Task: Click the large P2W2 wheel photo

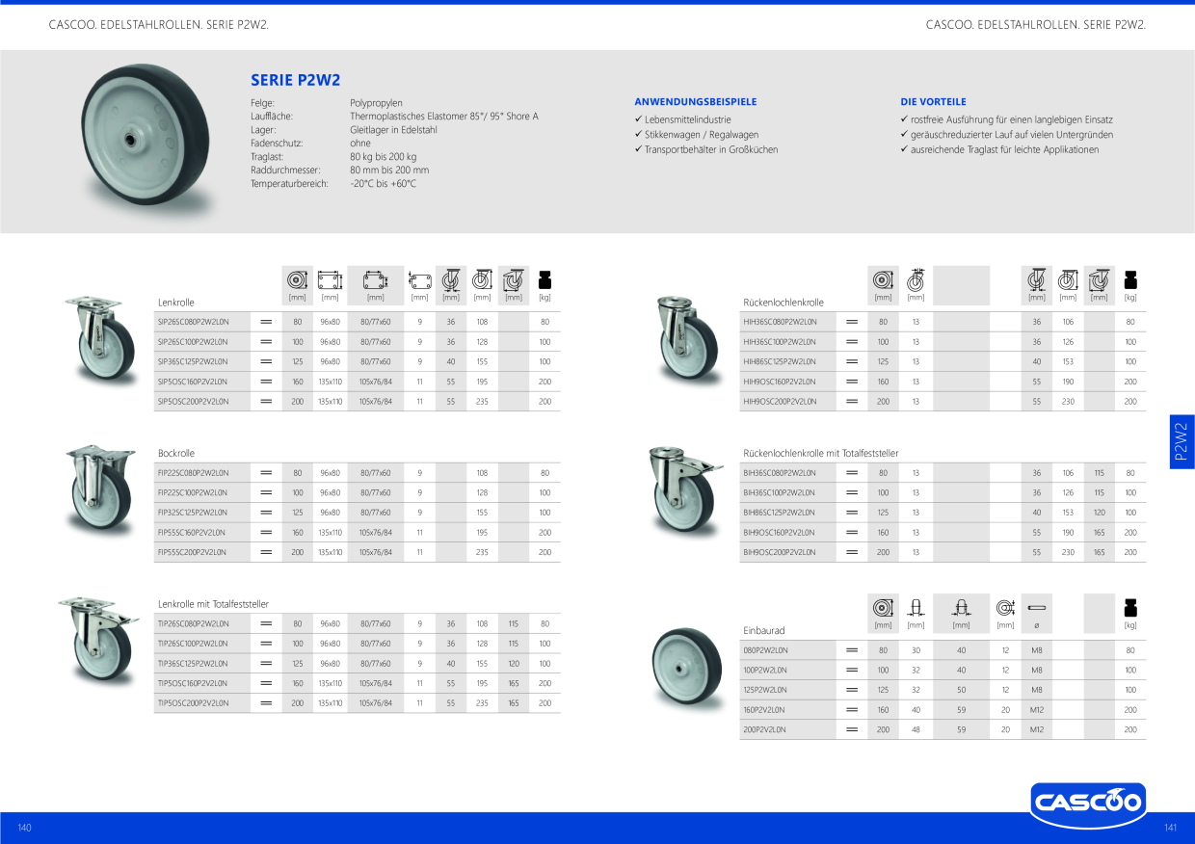Action: point(146,136)
